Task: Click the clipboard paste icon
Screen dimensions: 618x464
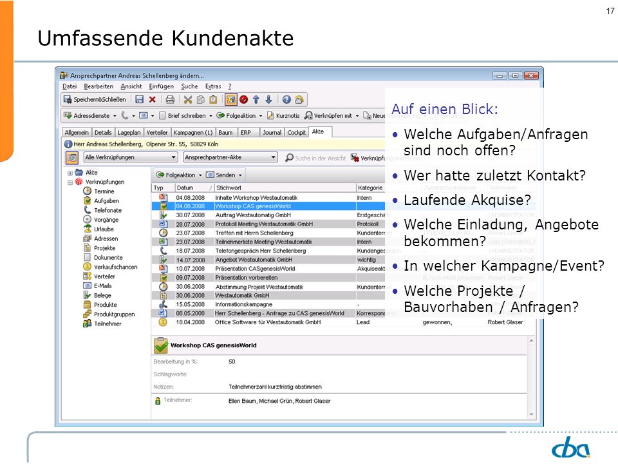Action: [213, 99]
